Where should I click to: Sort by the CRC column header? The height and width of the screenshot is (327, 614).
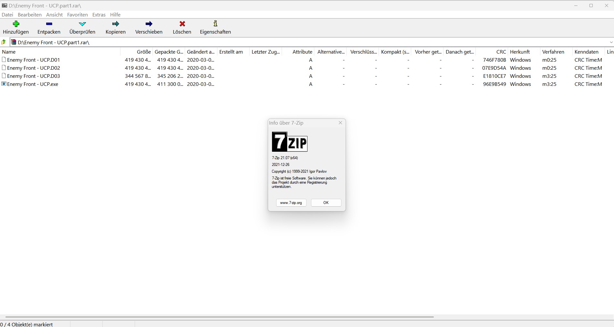tap(492, 52)
